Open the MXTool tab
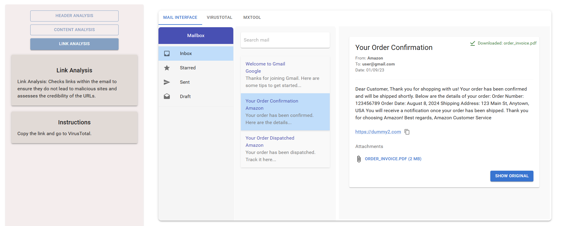Screen dimensions: 567x226 point(252,17)
